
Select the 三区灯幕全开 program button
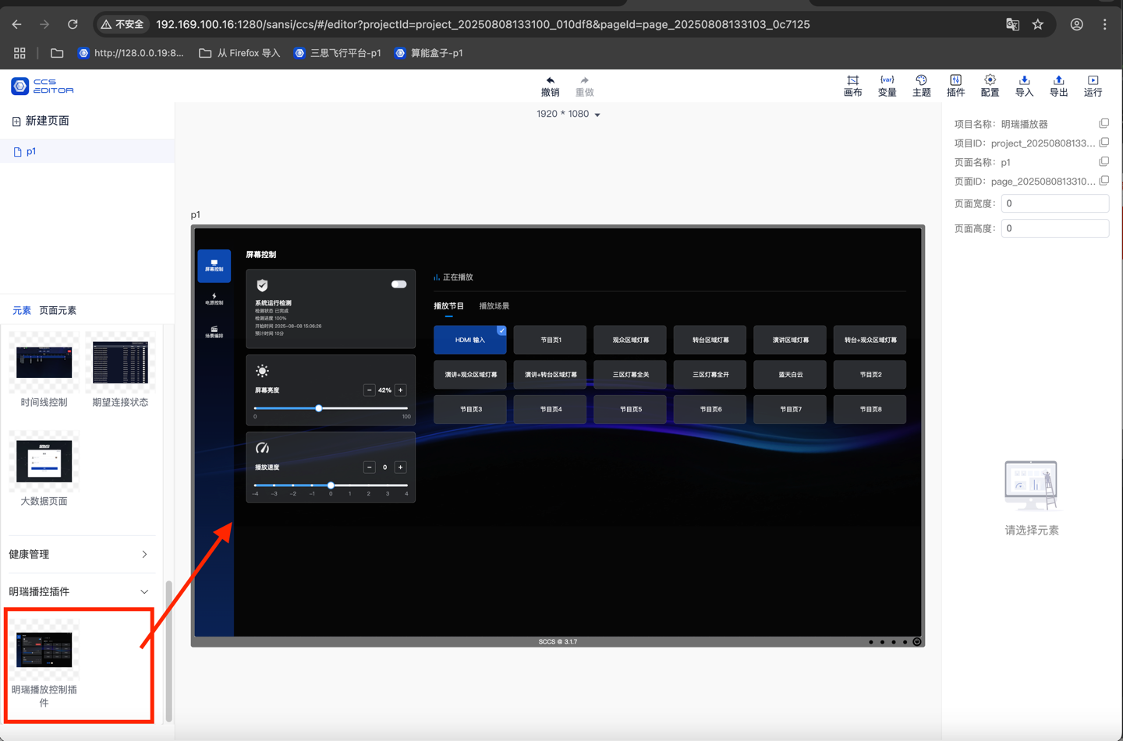710,374
